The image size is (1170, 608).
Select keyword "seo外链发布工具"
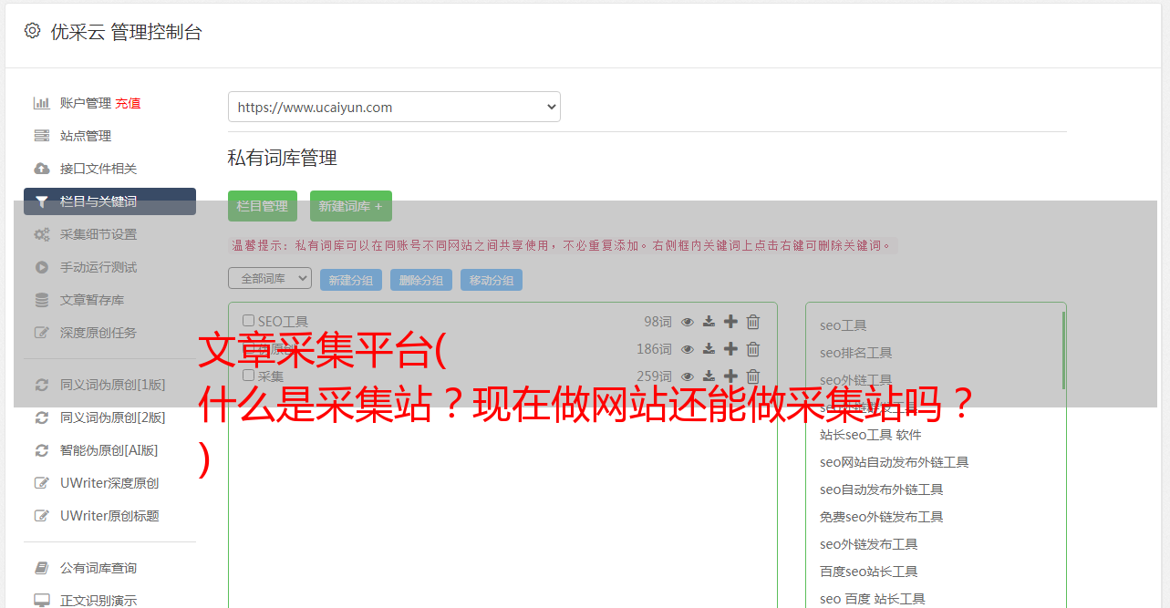tap(868, 544)
